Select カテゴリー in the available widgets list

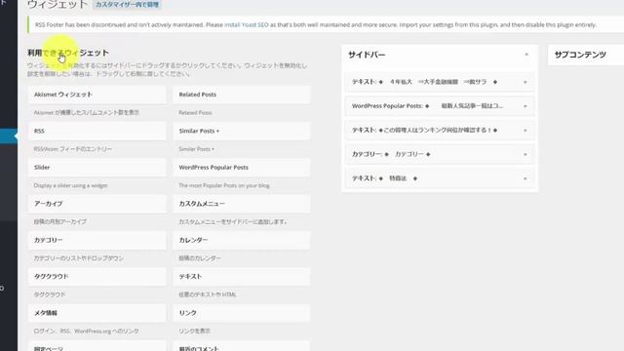coord(97,241)
